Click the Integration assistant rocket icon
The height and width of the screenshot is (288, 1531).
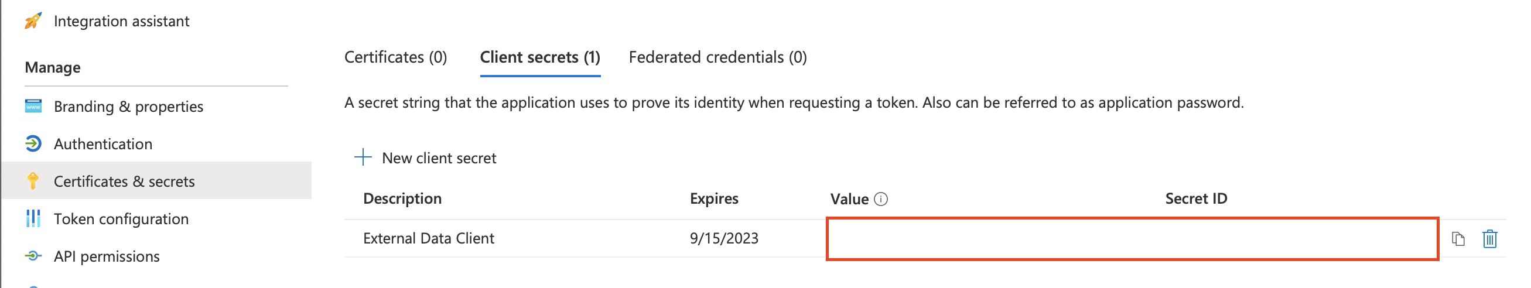[x=33, y=21]
